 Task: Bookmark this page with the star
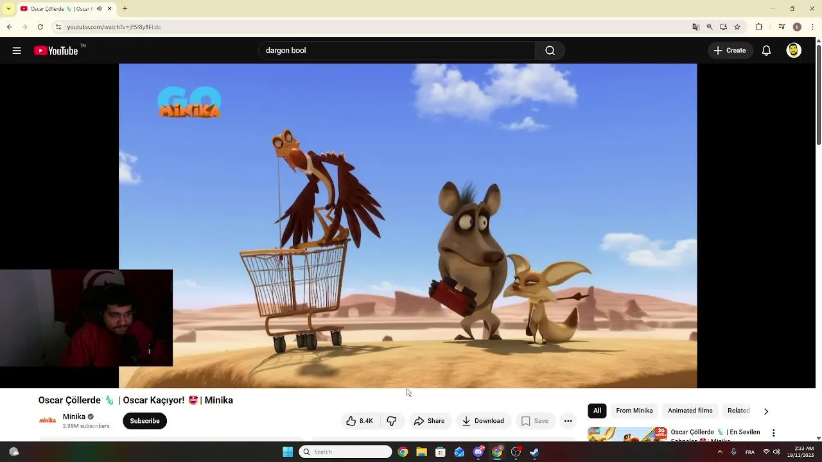point(737,27)
